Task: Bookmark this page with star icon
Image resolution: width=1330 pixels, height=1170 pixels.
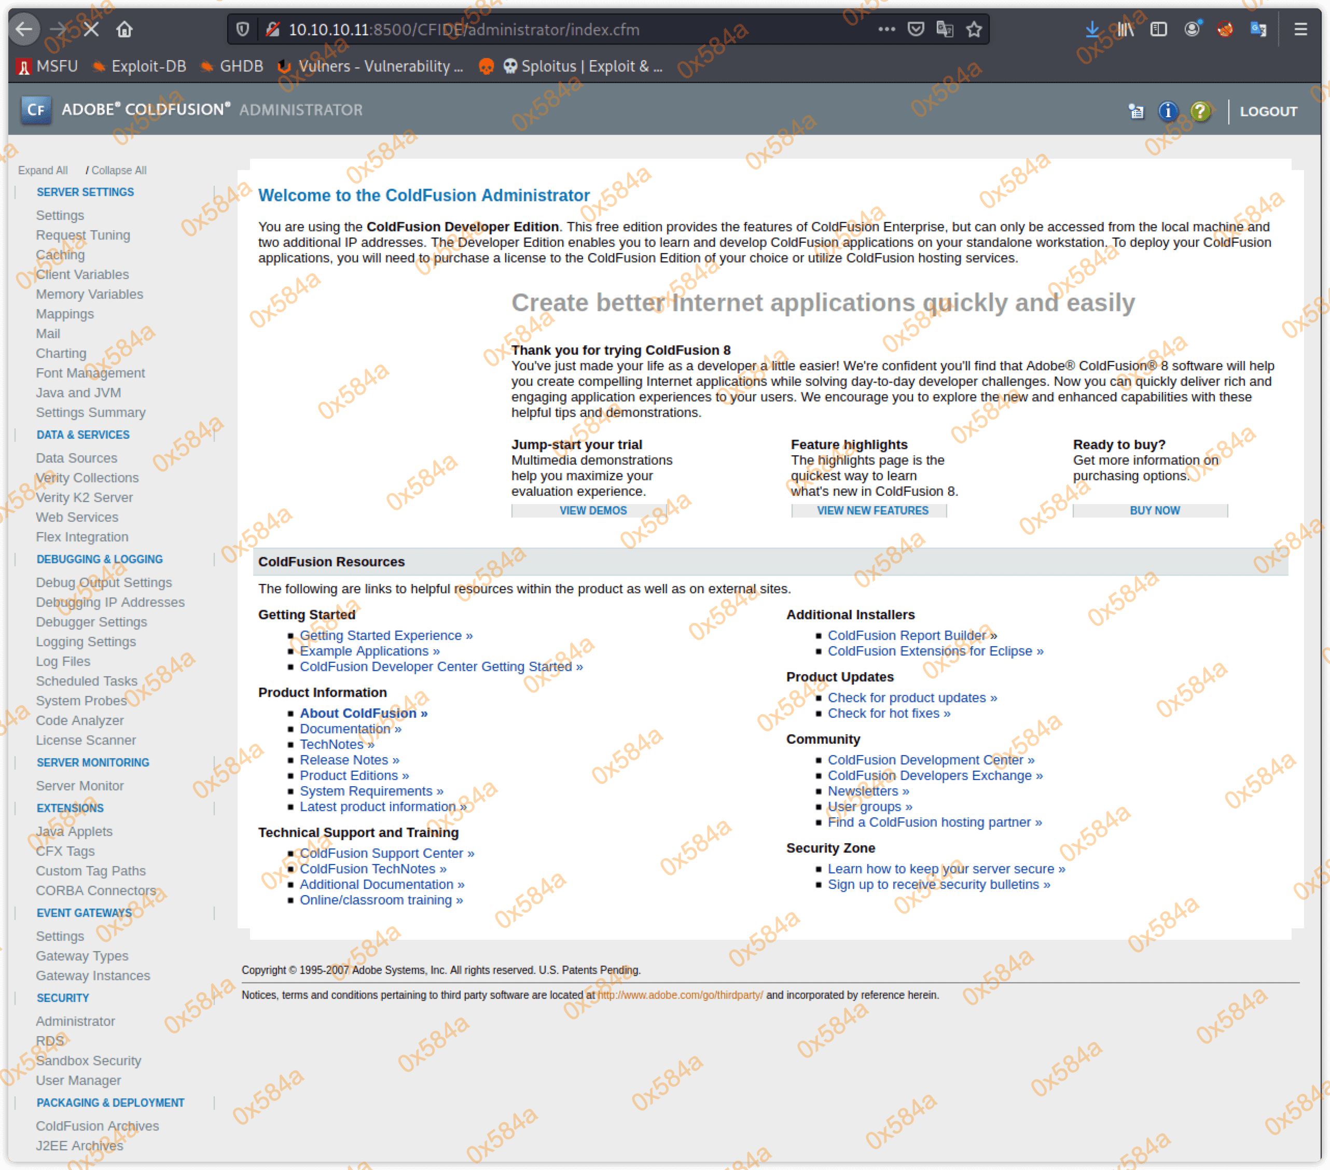Action: tap(974, 29)
